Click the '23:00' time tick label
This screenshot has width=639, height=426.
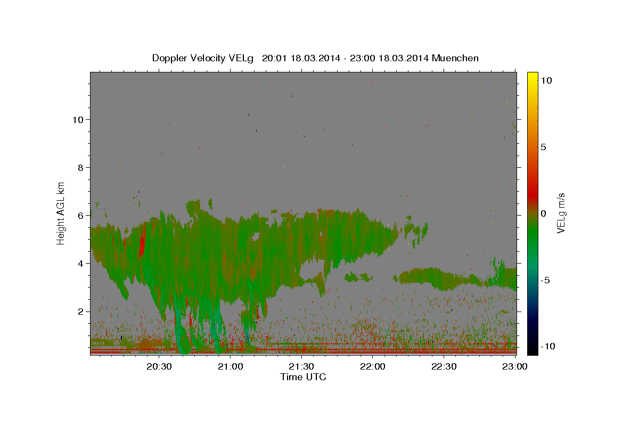tap(515, 367)
